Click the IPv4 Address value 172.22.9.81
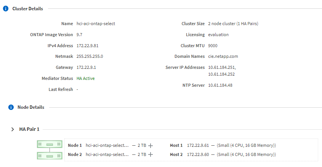Screen dimensions: 322x167 coord(87,46)
